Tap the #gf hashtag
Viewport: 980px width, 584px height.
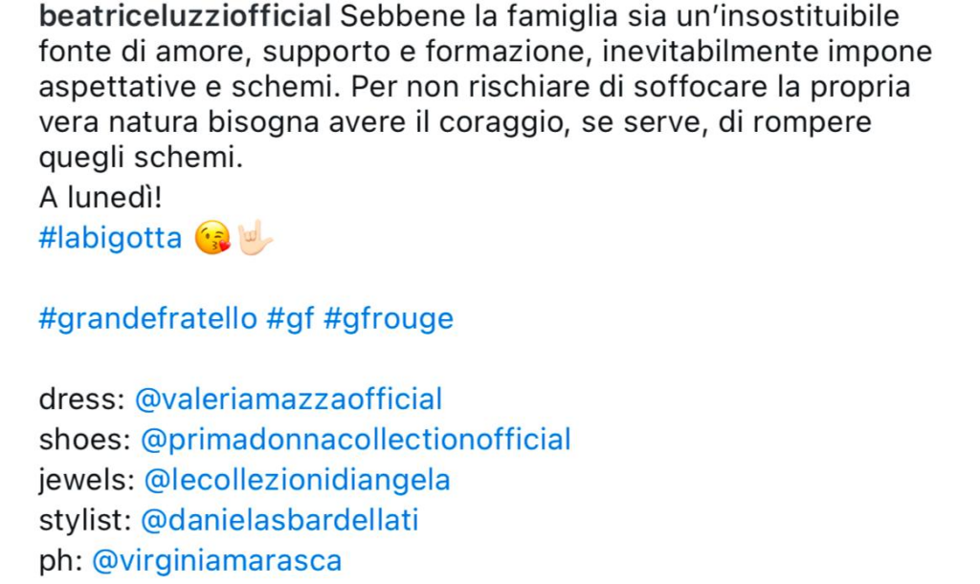(290, 319)
